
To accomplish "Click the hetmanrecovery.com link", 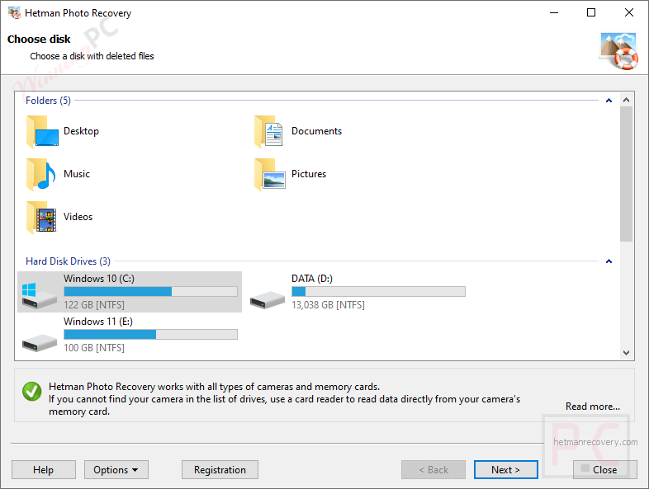I will (x=595, y=442).
